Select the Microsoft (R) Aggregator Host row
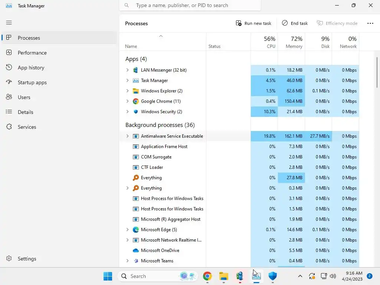 pyautogui.click(x=239, y=219)
